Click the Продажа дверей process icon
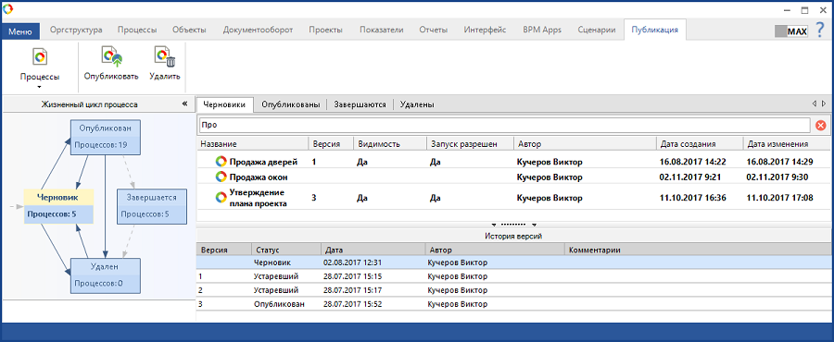Image resolution: width=834 pixels, height=342 pixels. (221, 162)
